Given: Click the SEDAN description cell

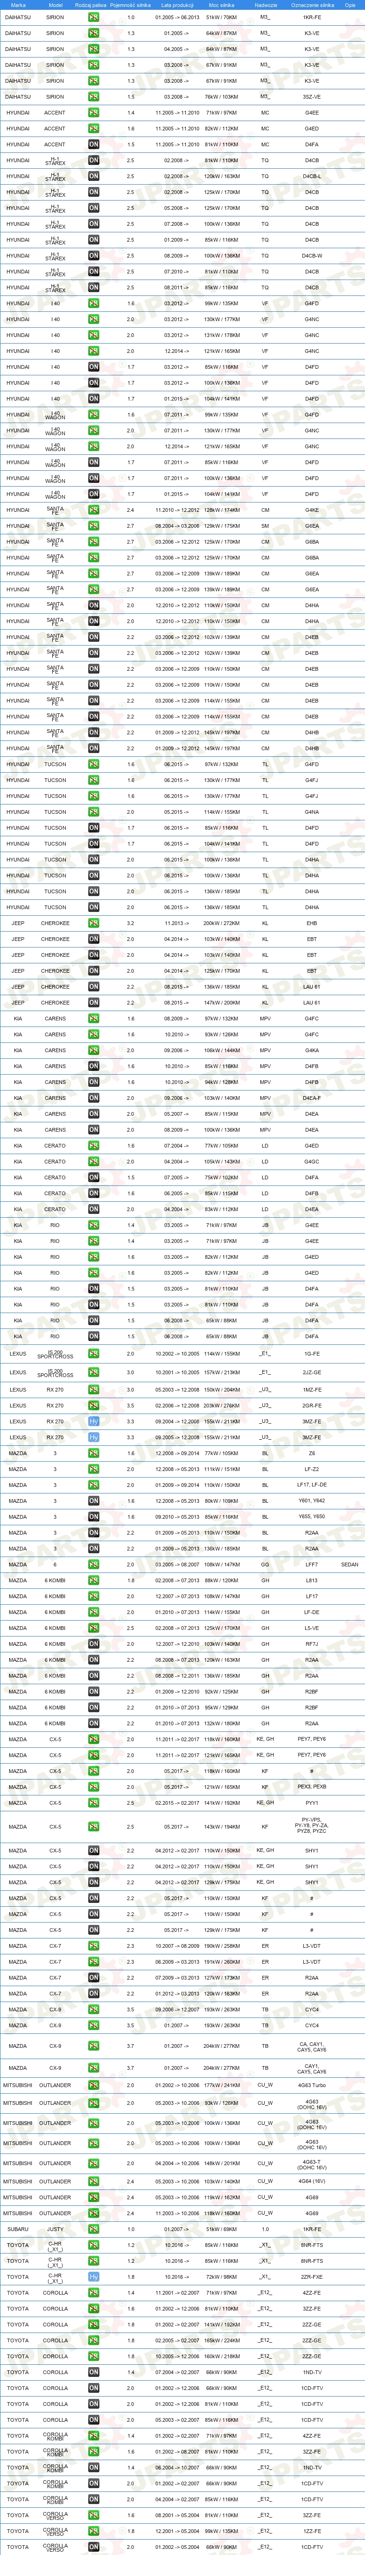Looking at the screenshot, I should coord(349,1564).
